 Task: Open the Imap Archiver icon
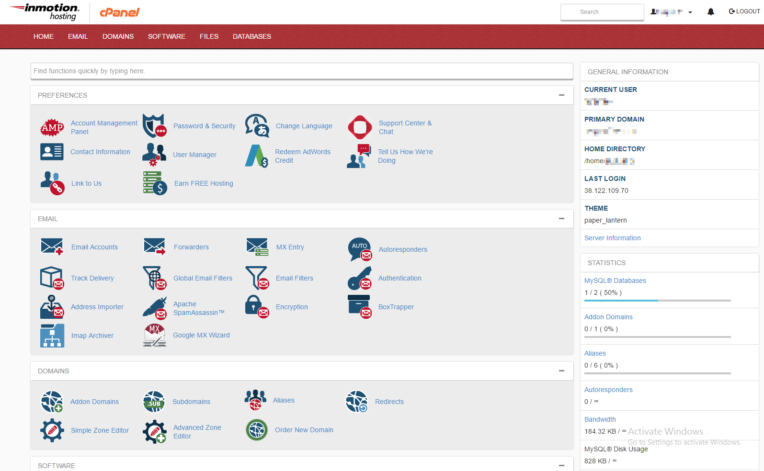(x=52, y=336)
